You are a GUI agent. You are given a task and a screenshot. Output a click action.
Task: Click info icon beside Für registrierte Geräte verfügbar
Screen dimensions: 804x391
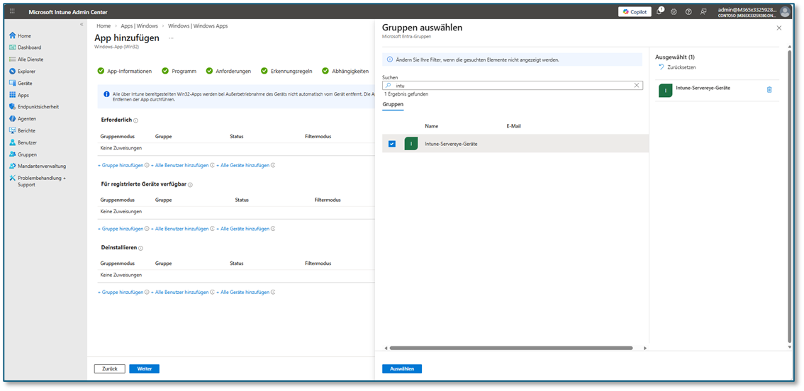[x=190, y=184]
